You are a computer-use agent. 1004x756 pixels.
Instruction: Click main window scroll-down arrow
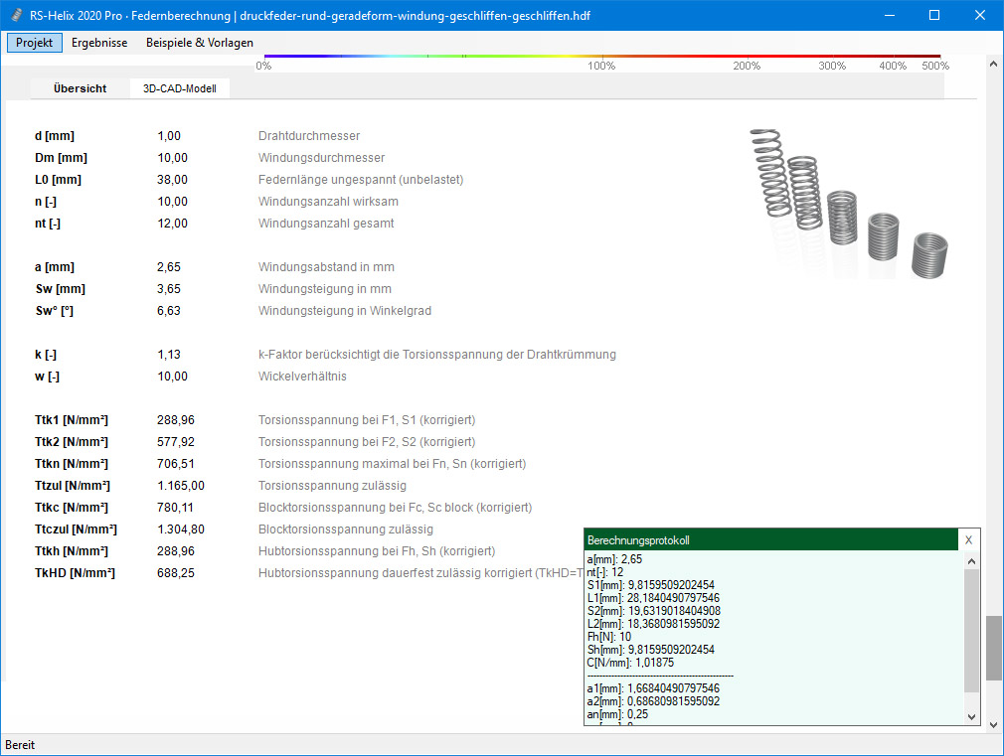(x=993, y=726)
